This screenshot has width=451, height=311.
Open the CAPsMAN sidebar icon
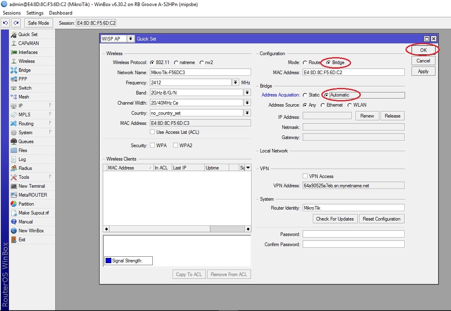point(13,43)
